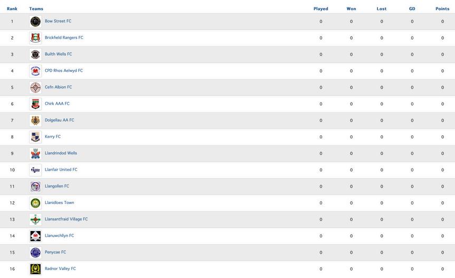This screenshot has width=455, height=278.
Task: Click the Kerry FC shield badge
Action: pyautogui.click(x=35, y=137)
